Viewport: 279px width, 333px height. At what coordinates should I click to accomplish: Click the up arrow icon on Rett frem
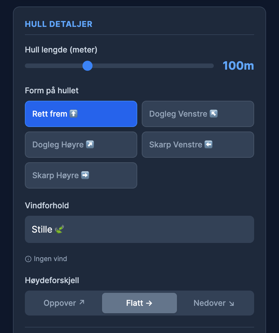click(74, 114)
